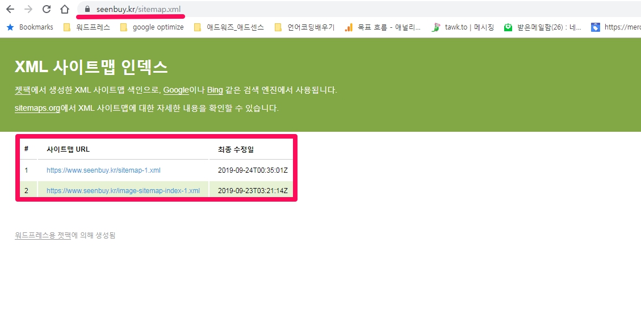This screenshot has height=330, width=641.
Task: Open the sitemap-1.xml URL link
Action: (x=103, y=170)
